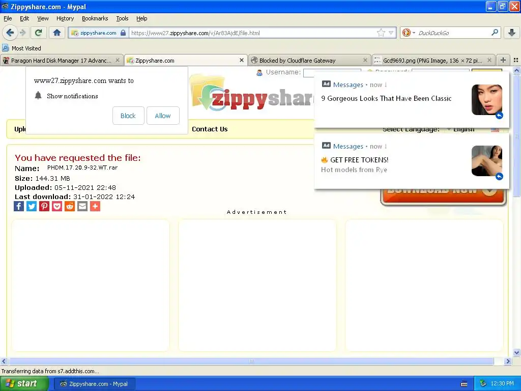The height and width of the screenshot is (391, 521).
Task: Open the File menu
Action: tap(8, 18)
